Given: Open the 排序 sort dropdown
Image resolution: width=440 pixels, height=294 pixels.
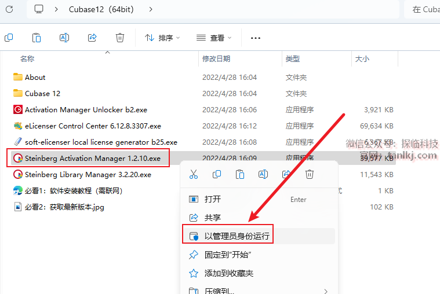Looking at the screenshot, I should point(162,38).
